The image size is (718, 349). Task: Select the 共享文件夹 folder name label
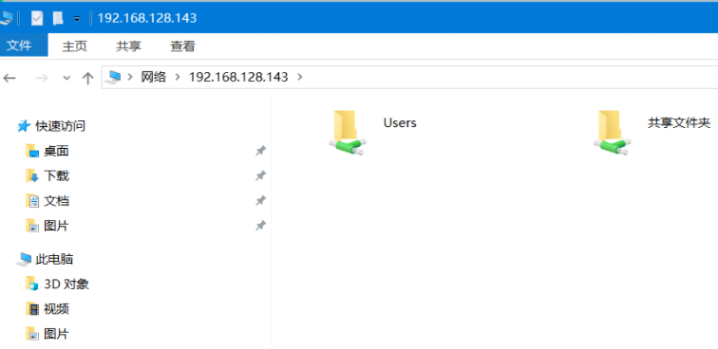point(679,122)
